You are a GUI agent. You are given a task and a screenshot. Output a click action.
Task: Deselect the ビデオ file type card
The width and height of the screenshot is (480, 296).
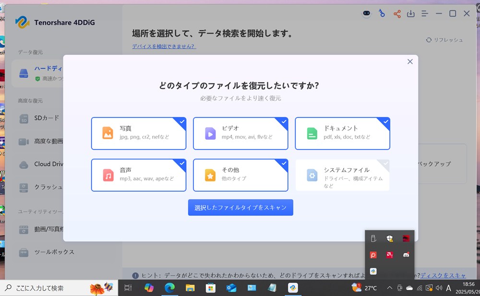240,133
